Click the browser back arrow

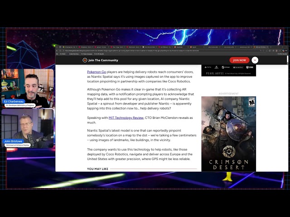(x=57, y=51)
